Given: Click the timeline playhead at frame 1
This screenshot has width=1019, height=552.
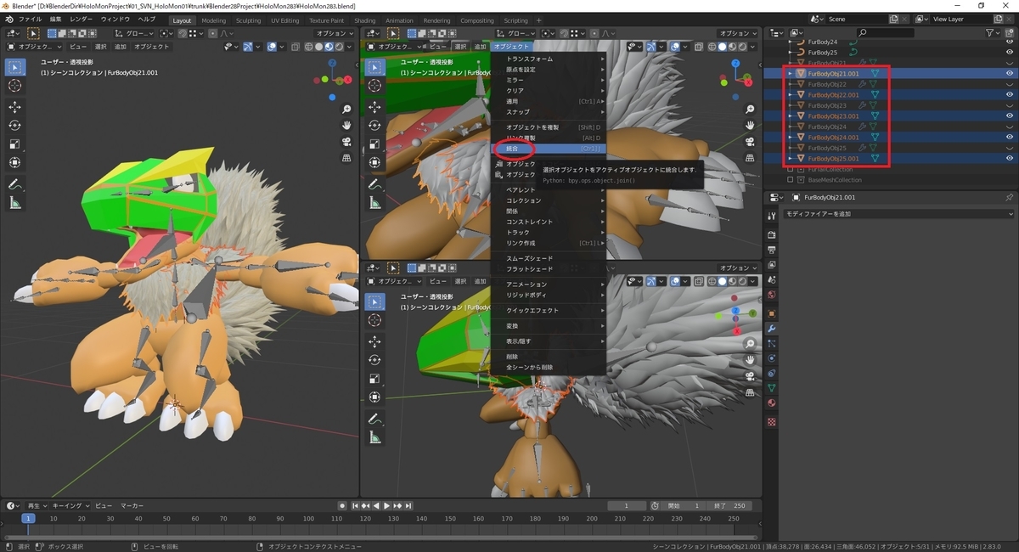Looking at the screenshot, I should coord(28,518).
